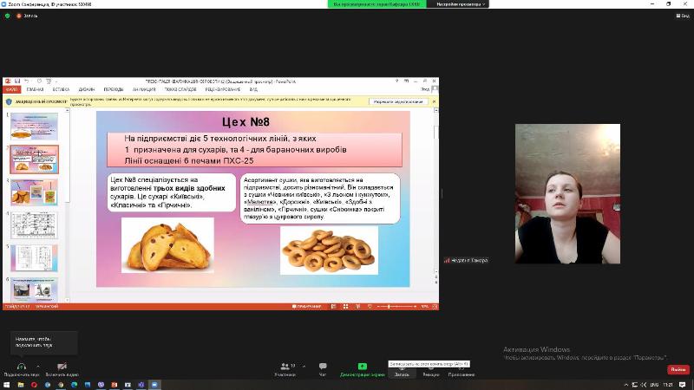Click the green encryption shield icon
694x390 pixels.
(7, 16)
